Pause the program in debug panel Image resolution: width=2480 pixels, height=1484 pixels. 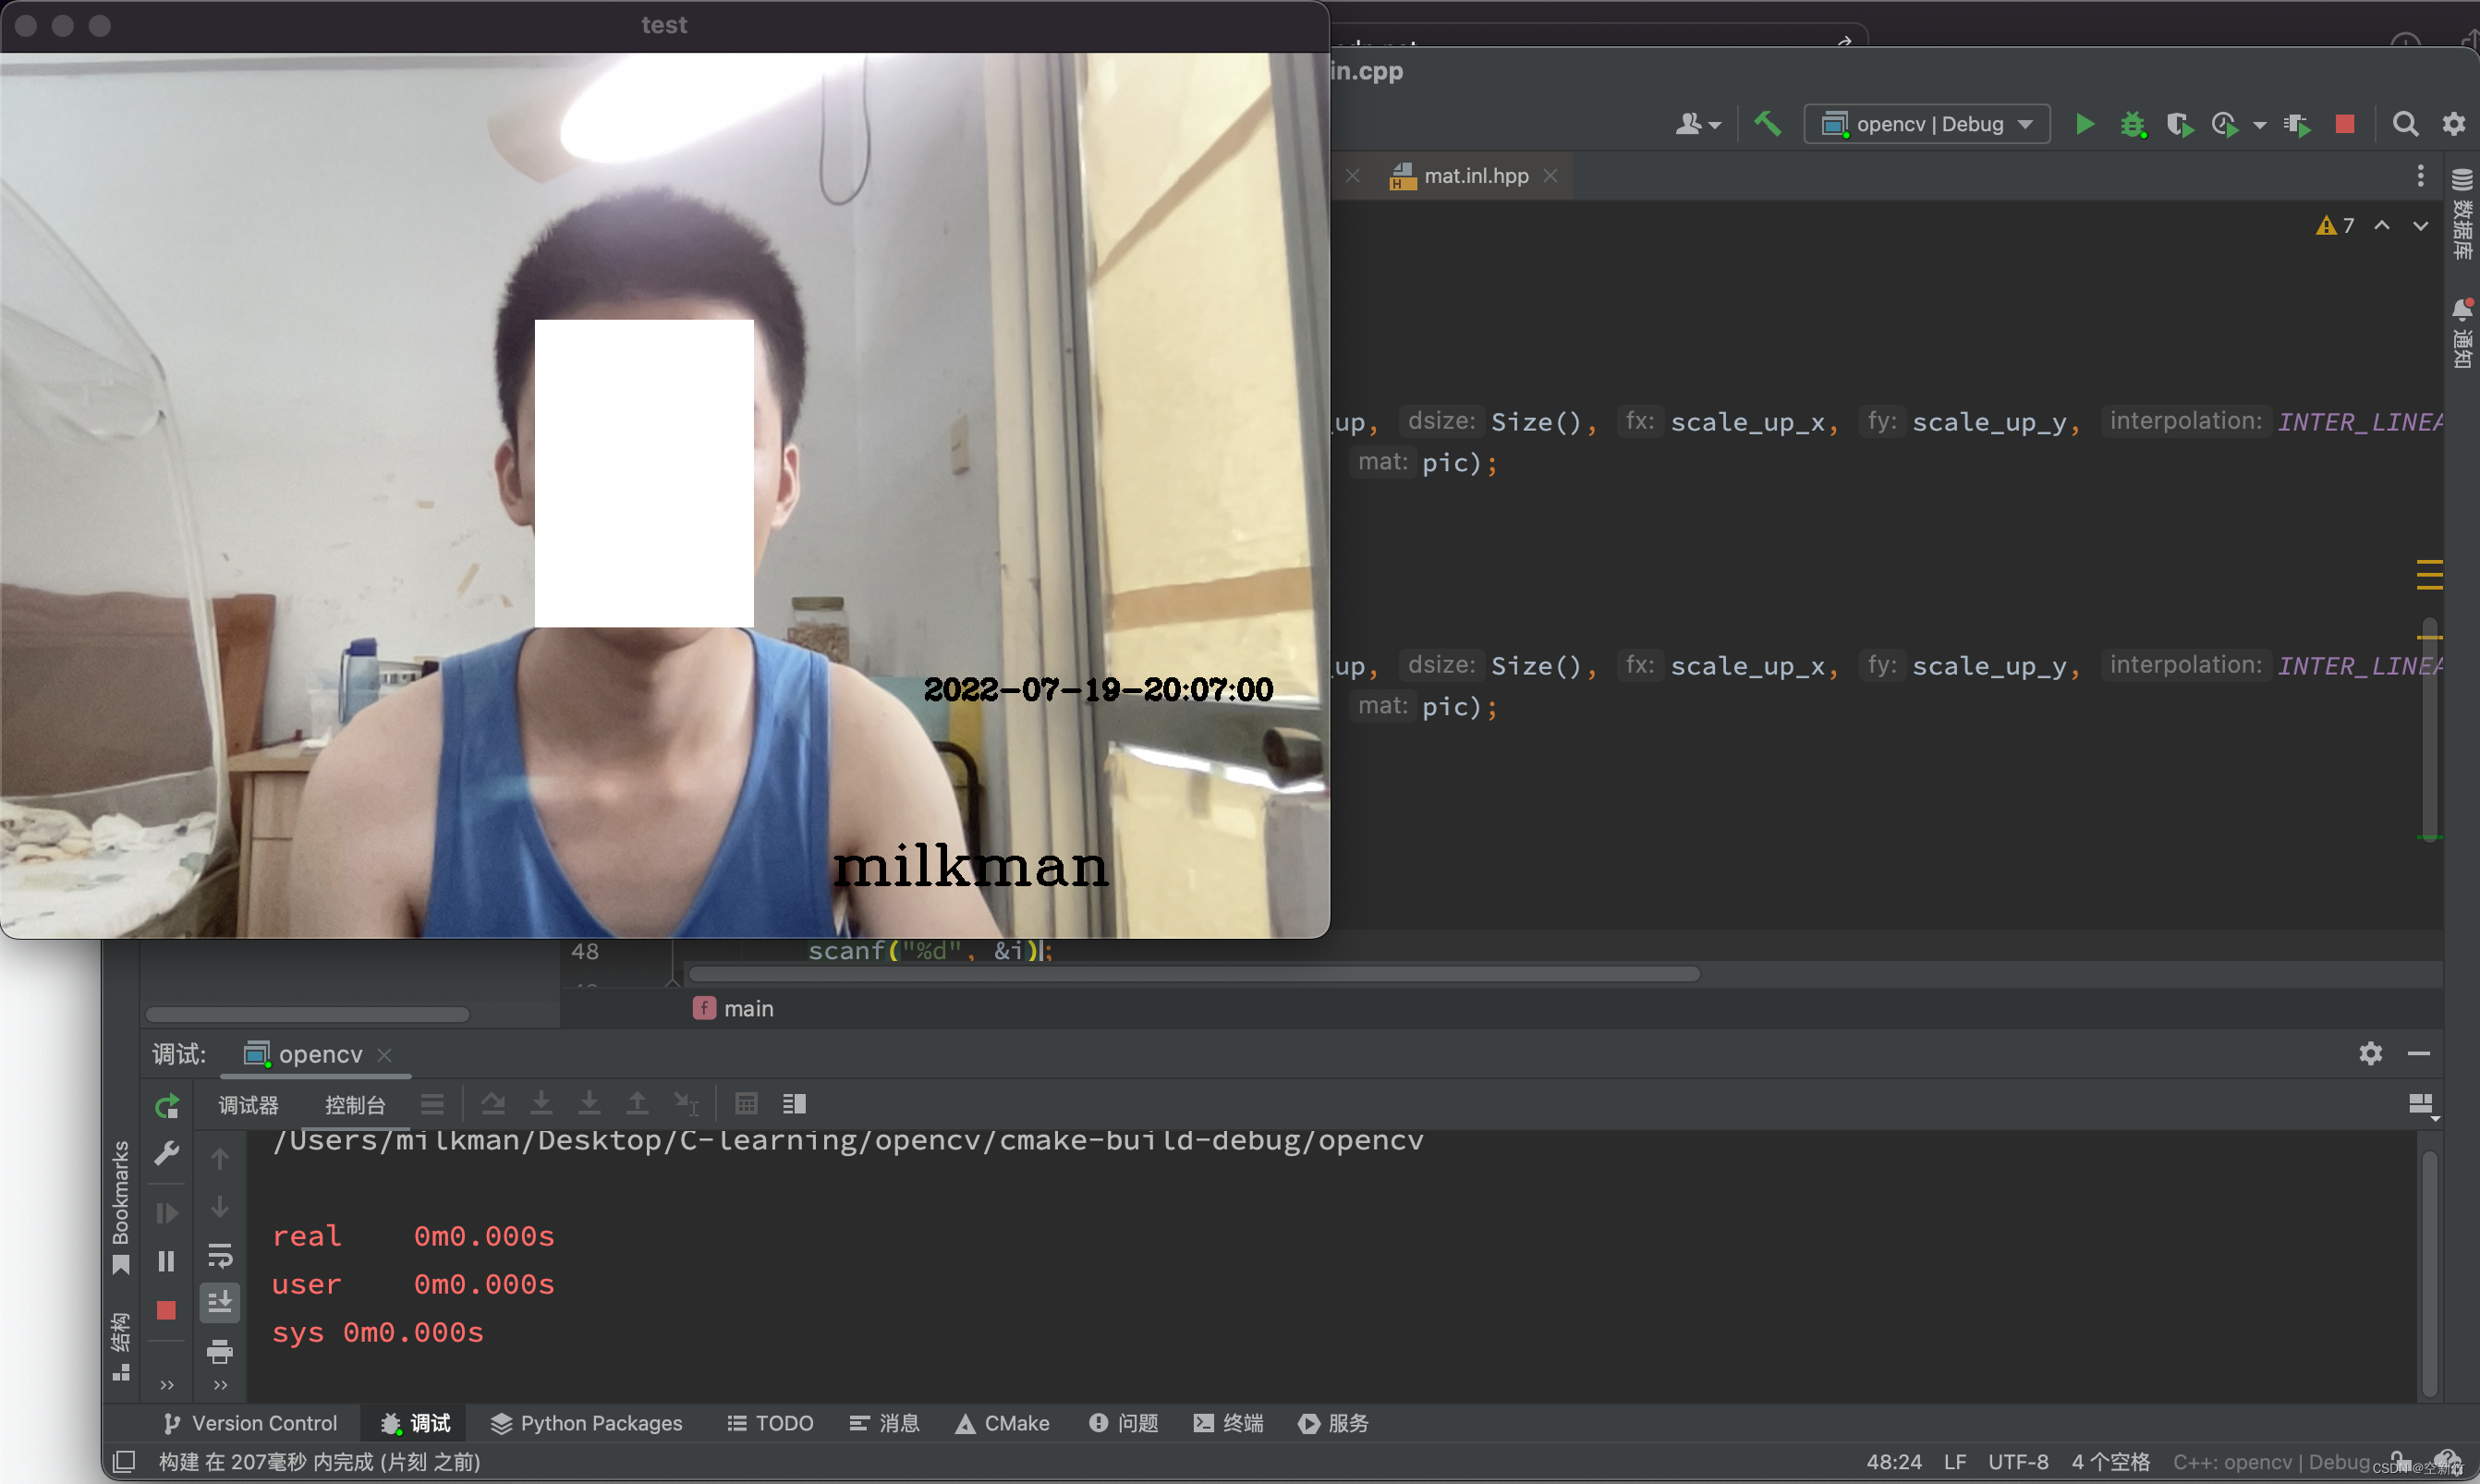(x=166, y=1261)
